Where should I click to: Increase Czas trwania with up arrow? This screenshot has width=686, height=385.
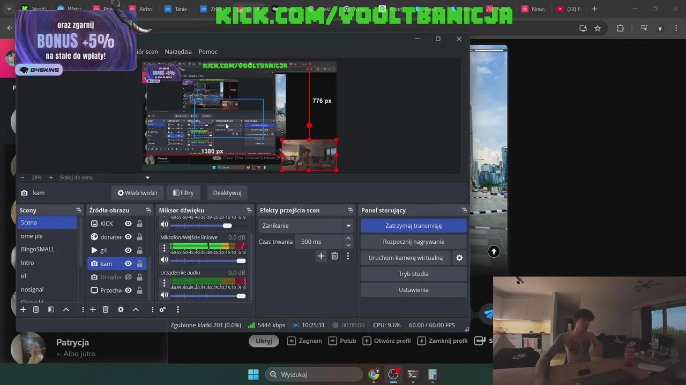[348, 238]
